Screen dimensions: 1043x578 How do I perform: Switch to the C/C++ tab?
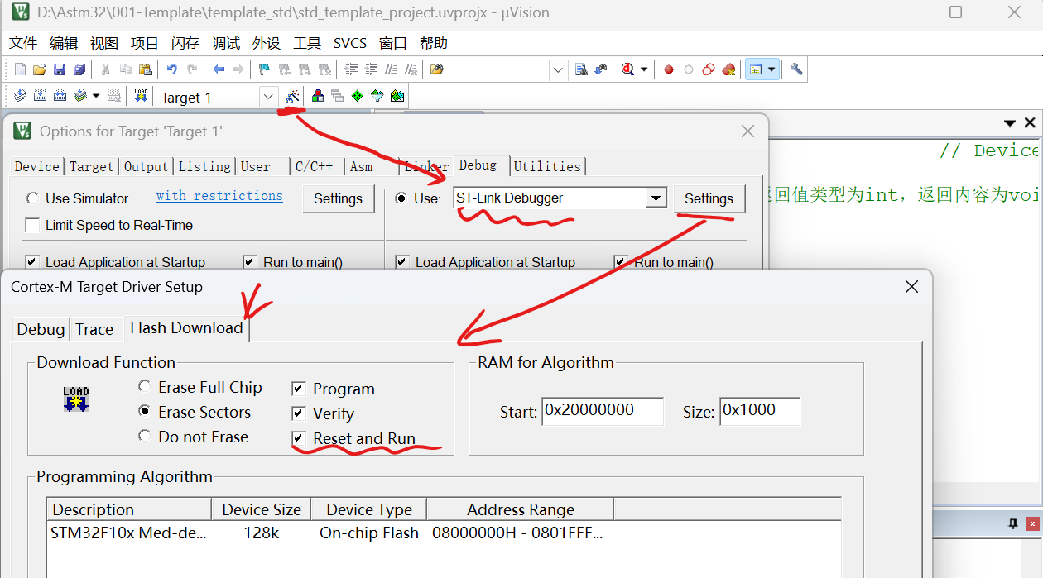(314, 166)
